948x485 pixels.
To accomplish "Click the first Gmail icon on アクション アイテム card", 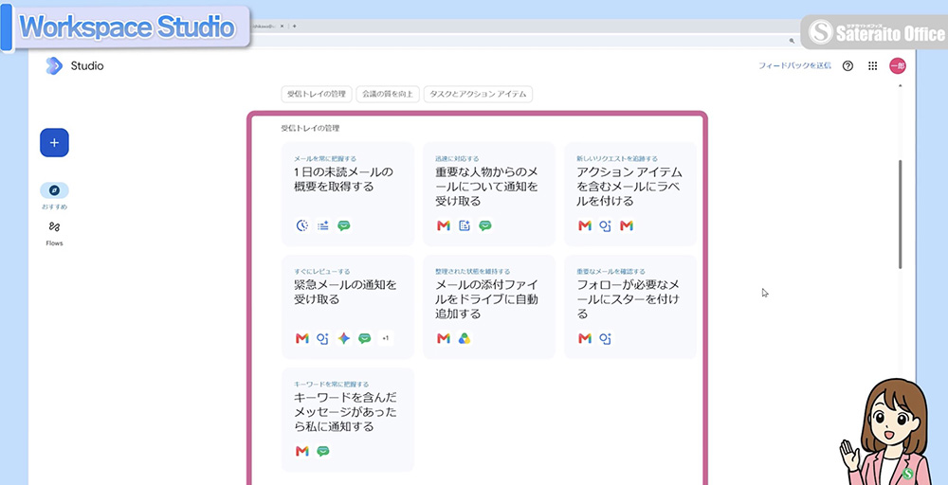I will point(585,225).
